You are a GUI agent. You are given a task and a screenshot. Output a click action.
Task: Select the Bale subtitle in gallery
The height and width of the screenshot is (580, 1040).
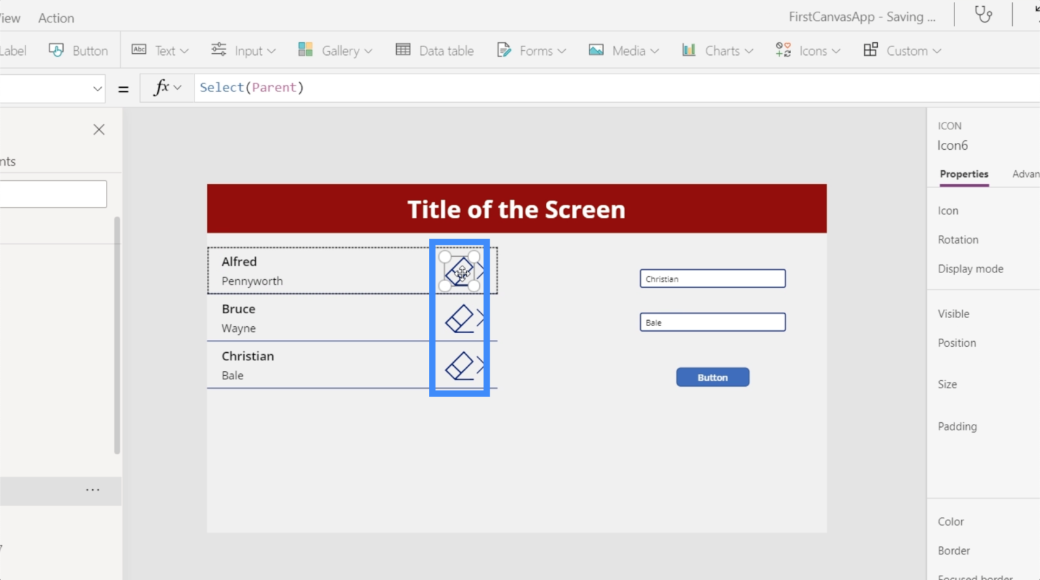232,375
